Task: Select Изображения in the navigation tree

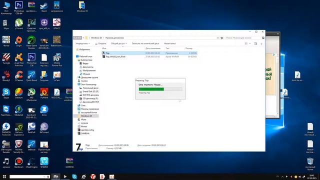Action: point(87,70)
